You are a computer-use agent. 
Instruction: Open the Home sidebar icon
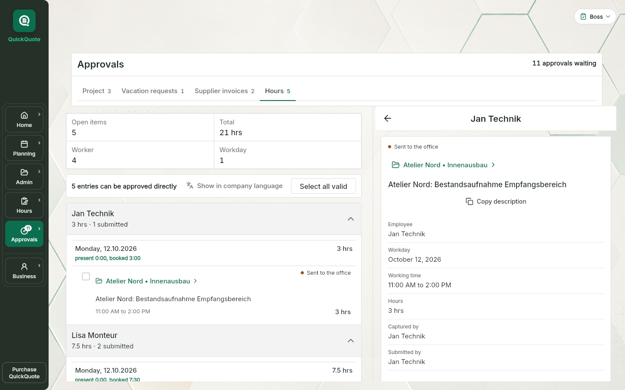24,115
